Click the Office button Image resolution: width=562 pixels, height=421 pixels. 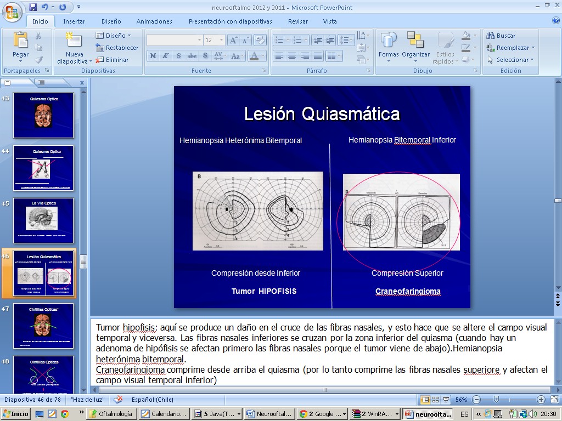[x=12, y=11]
